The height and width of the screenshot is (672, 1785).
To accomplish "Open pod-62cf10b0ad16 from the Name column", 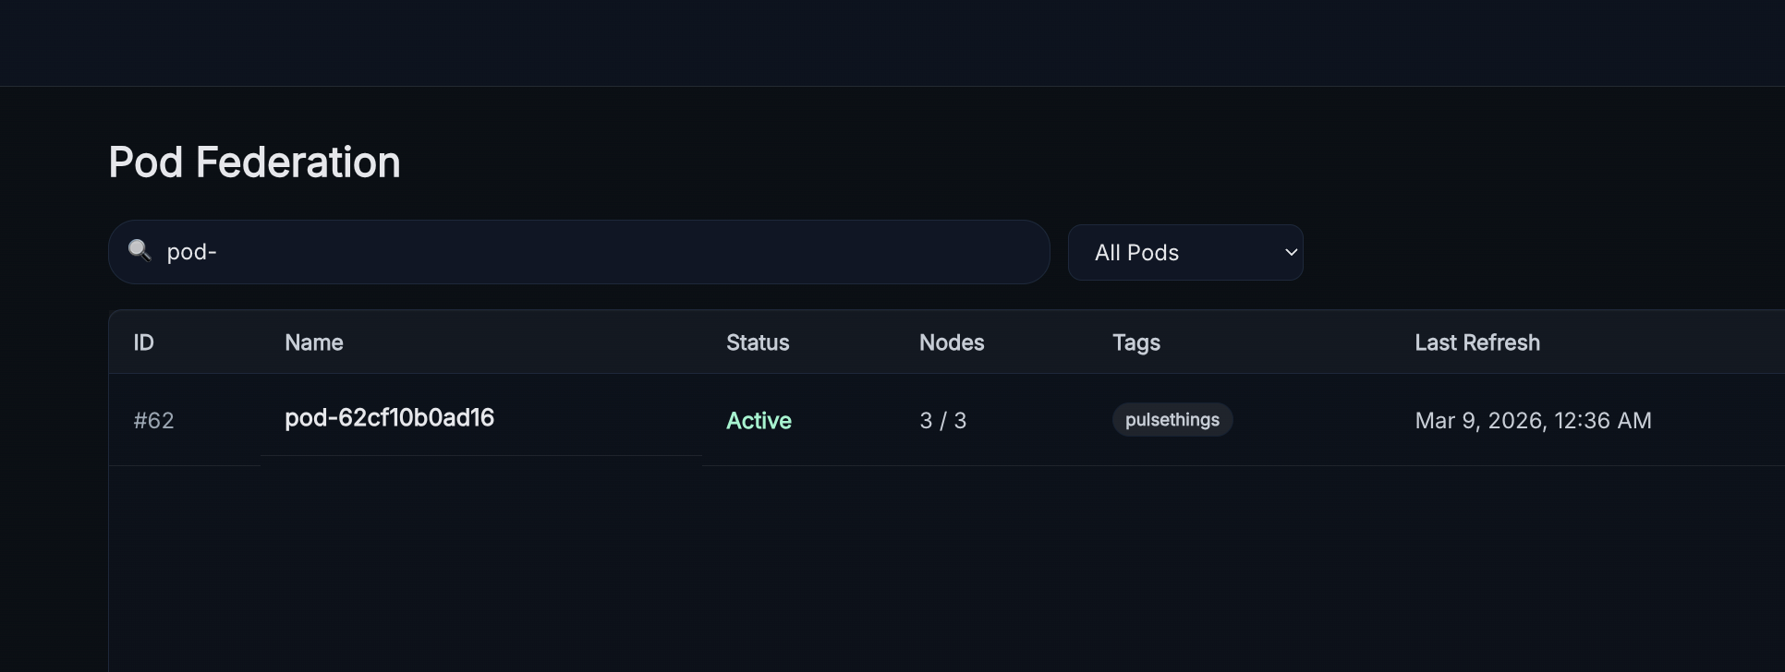I will pos(389,418).
